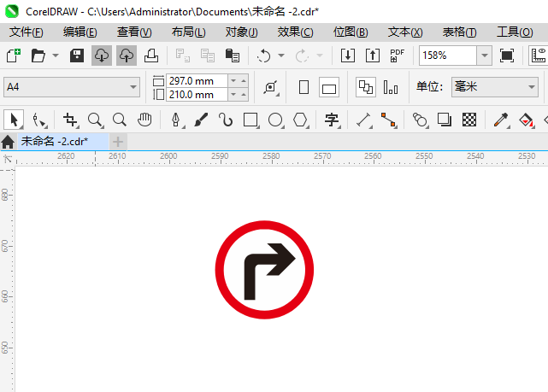Screen dimensions: 548x392
Task: Toggle full-screen preview button
Action: [x=507, y=56]
